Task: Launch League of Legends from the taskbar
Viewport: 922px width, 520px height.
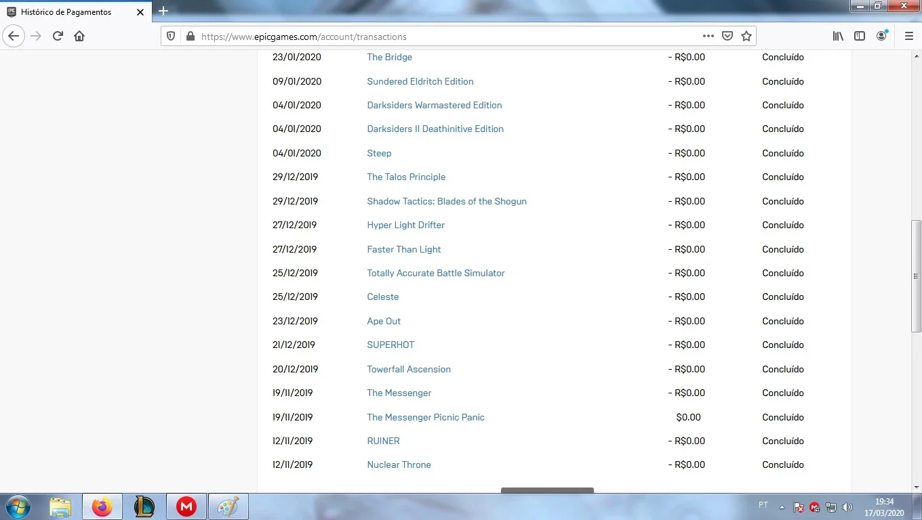Action: point(144,506)
